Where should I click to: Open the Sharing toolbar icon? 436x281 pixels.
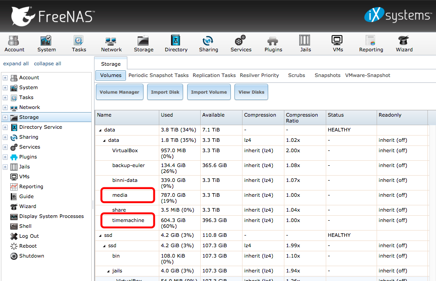tap(208, 44)
